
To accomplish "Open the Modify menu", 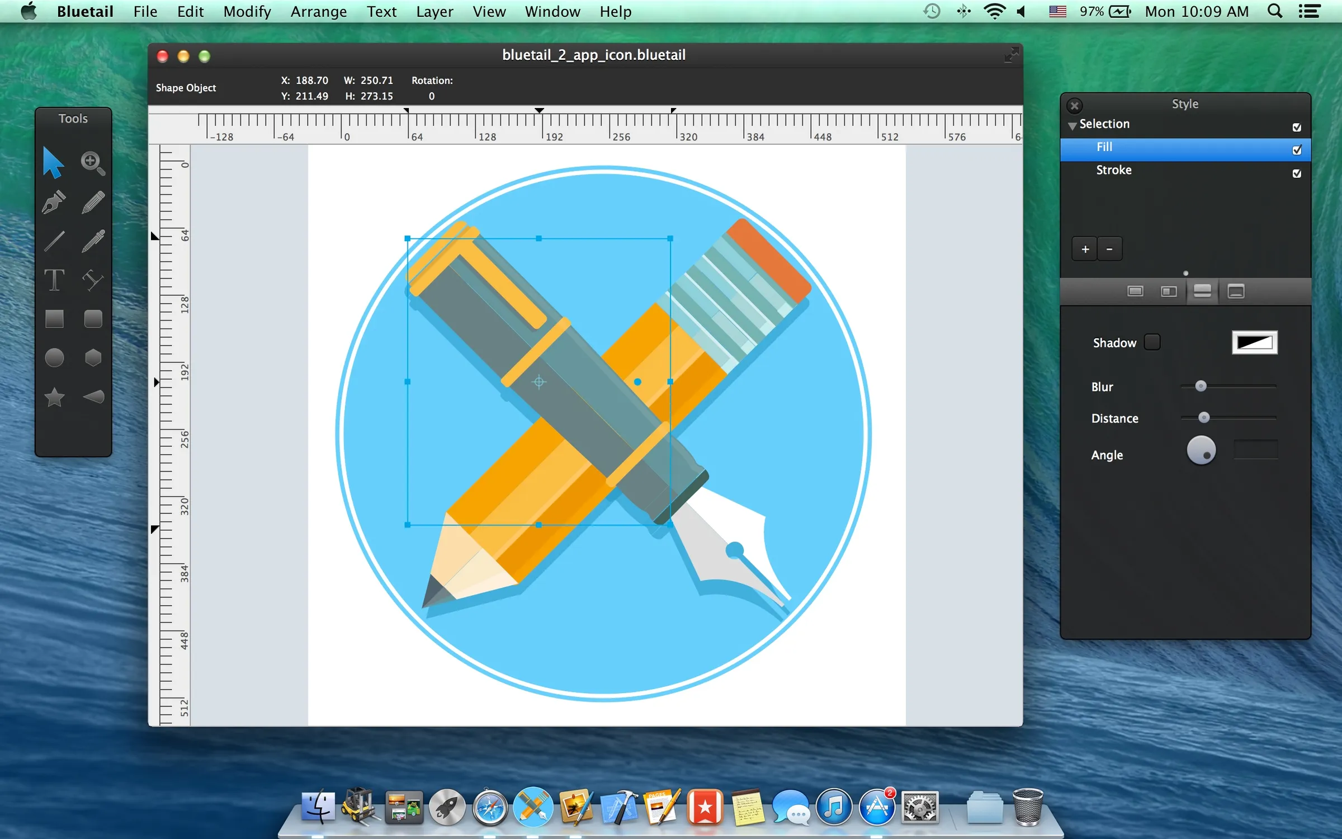I will [x=247, y=11].
